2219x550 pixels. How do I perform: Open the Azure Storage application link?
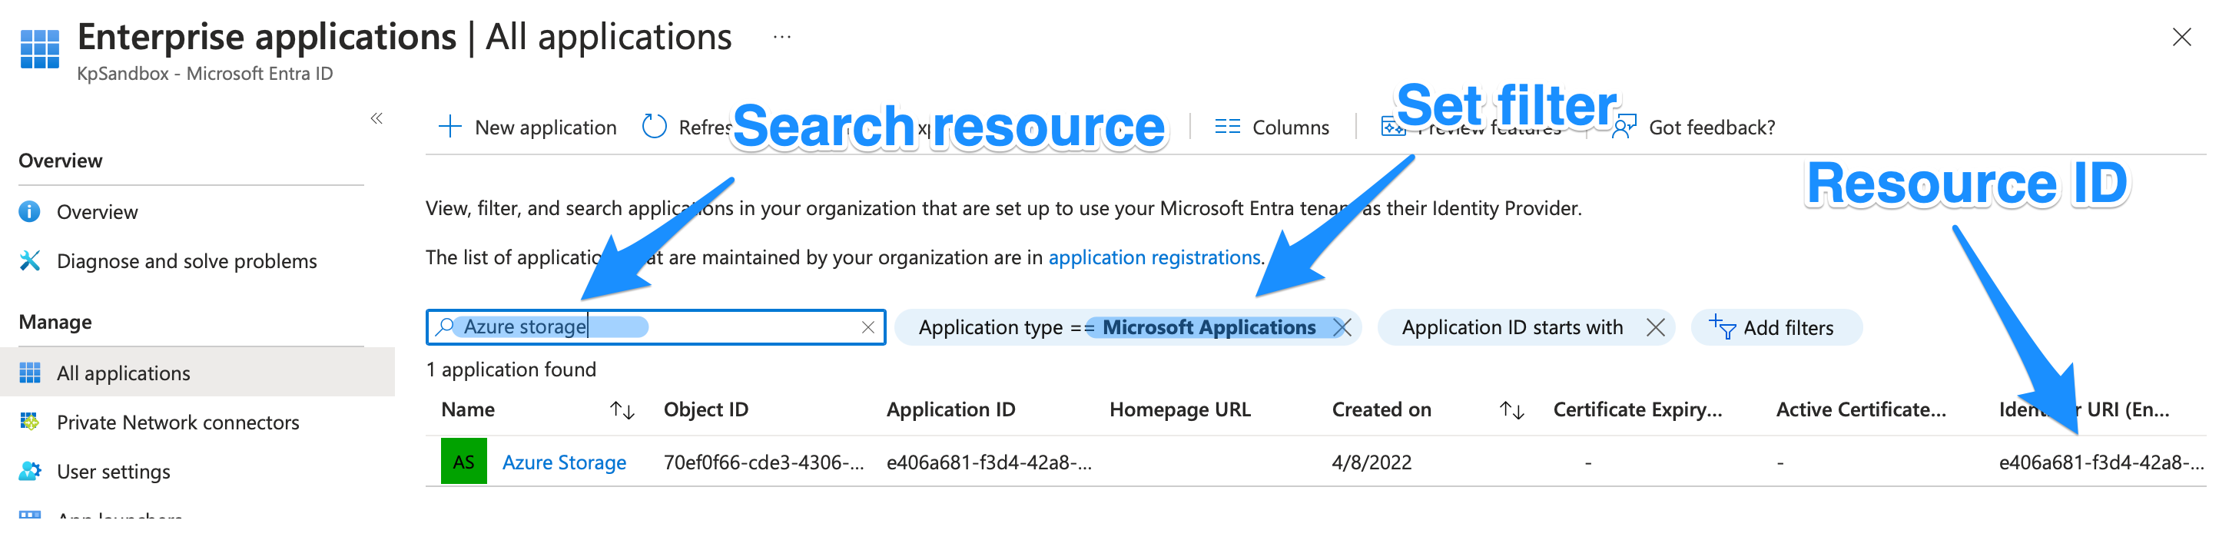[x=564, y=462]
